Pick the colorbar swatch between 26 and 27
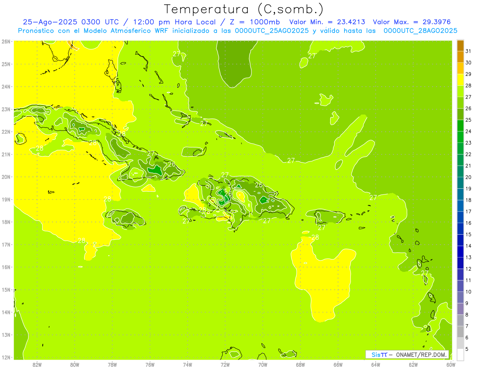 [x=460, y=103]
